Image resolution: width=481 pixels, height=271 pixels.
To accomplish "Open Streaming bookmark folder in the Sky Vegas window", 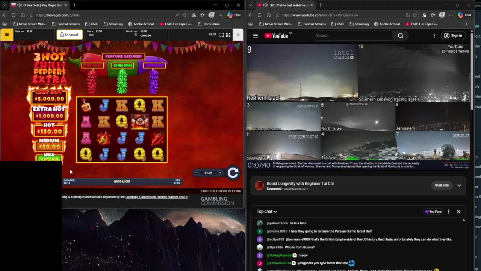I will click(x=113, y=24).
